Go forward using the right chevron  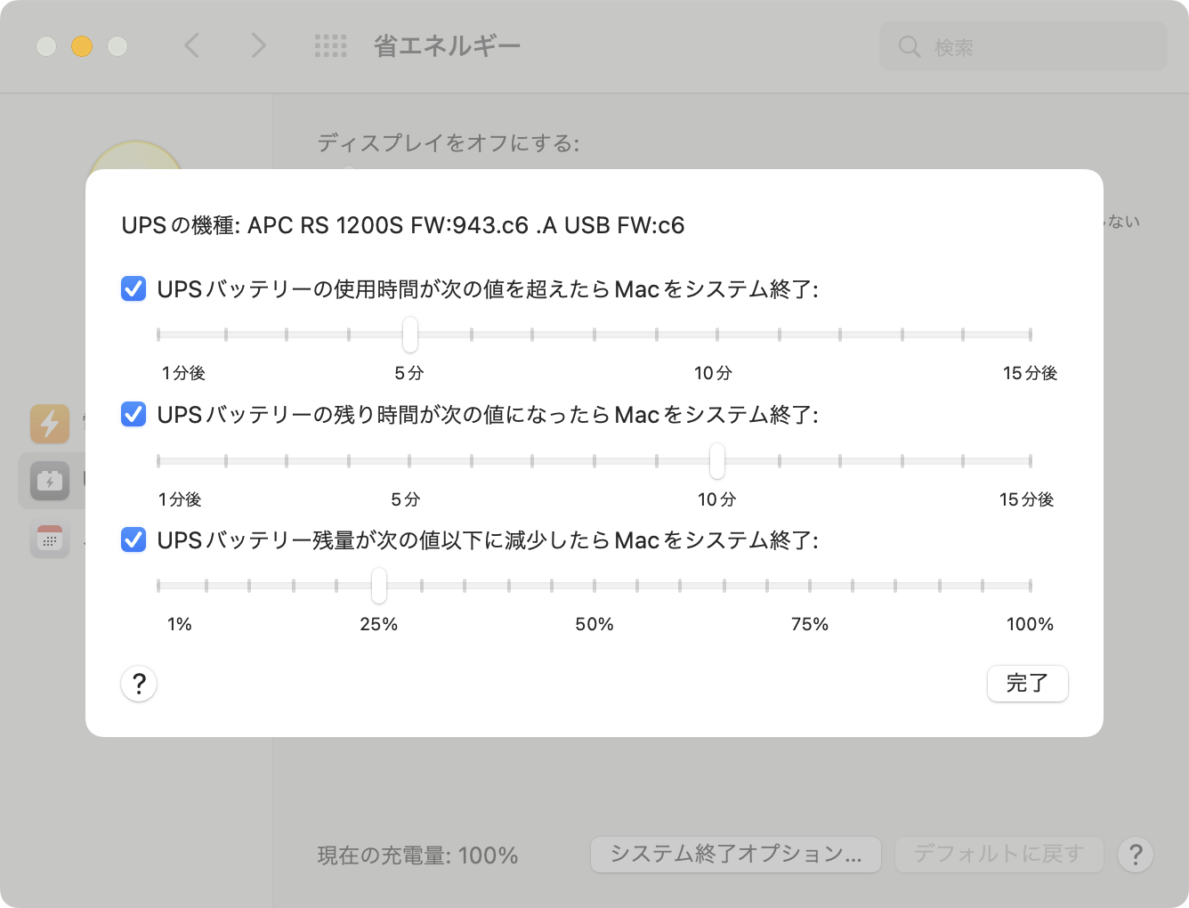point(258,45)
